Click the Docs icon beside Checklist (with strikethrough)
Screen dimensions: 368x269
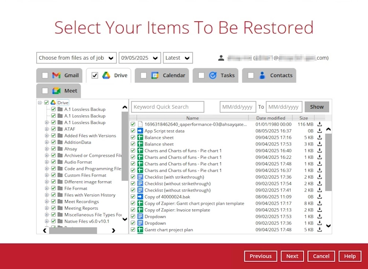[x=141, y=177]
